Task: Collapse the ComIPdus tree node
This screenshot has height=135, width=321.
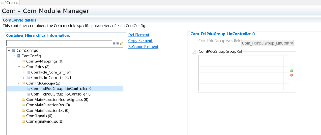Action: point(19,67)
